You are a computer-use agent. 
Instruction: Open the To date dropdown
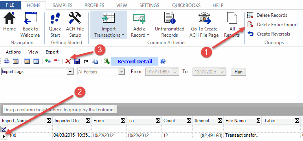click(222, 72)
